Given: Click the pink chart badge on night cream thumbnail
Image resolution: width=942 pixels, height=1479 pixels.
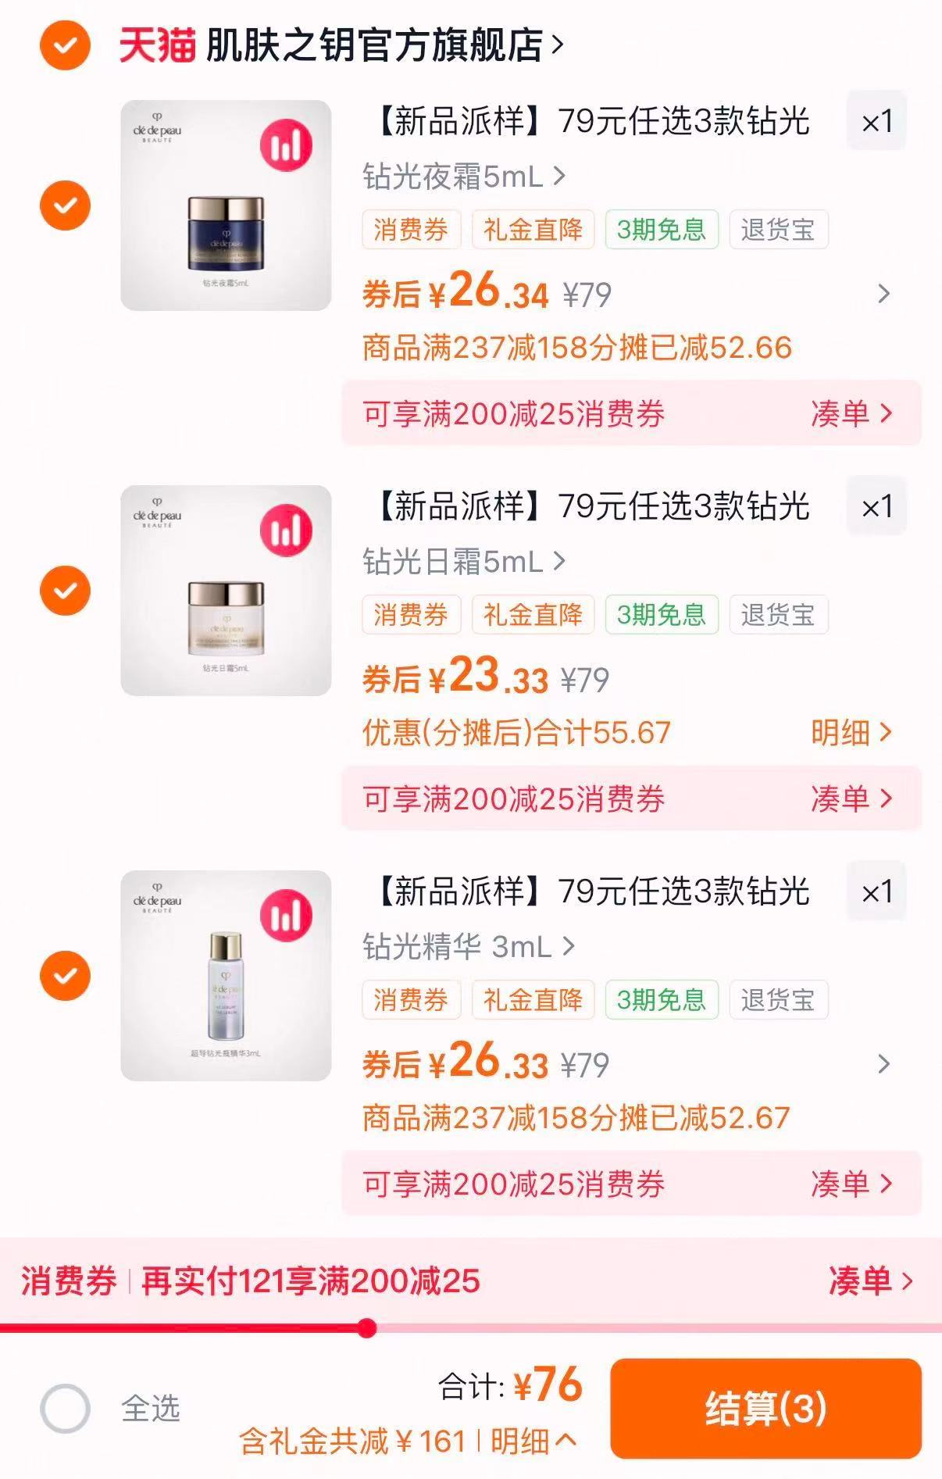Looking at the screenshot, I should pyautogui.click(x=286, y=145).
